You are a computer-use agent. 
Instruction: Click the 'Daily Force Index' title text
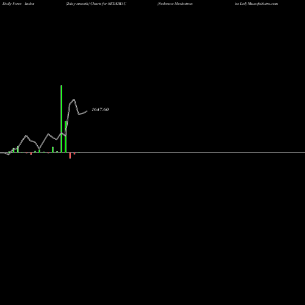(x=18, y=4)
